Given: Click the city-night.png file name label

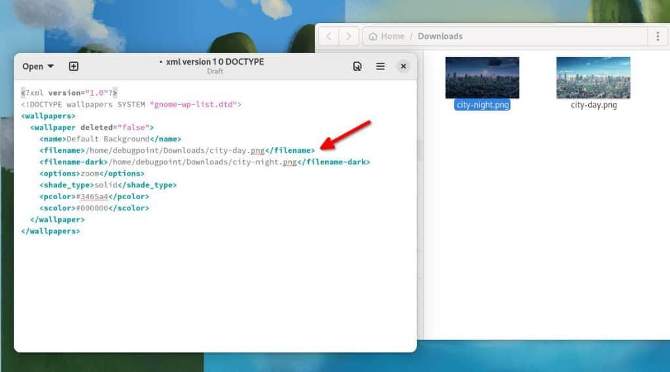Looking at the screenshot, I should click(482, 105).
